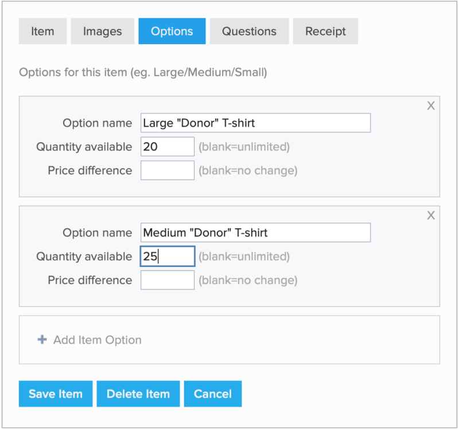
Task: Switch to the Item tab
Action: (x=42, y=32)
